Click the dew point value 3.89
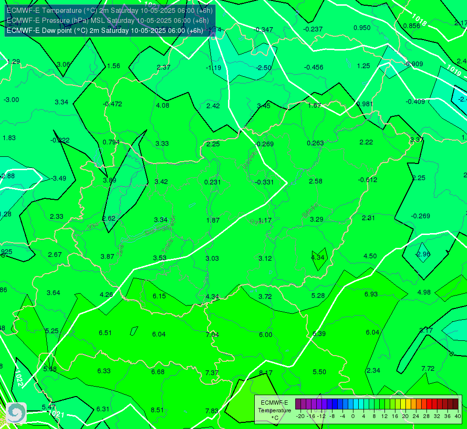Screen dimensions: 467x429 110,180
